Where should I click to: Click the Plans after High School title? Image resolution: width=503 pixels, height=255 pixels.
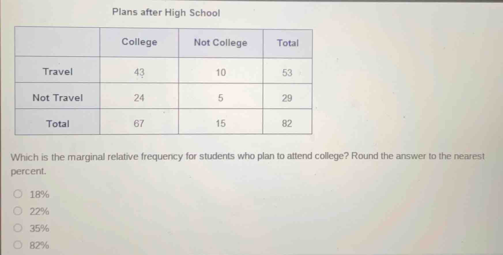point(166,12)
